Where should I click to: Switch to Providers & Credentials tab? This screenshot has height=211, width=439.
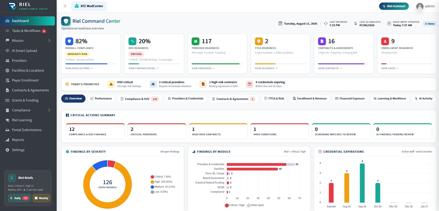tap(185, 99)
